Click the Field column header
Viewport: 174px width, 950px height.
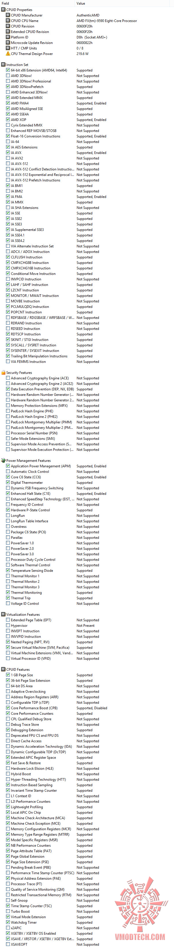coord(37,3)
